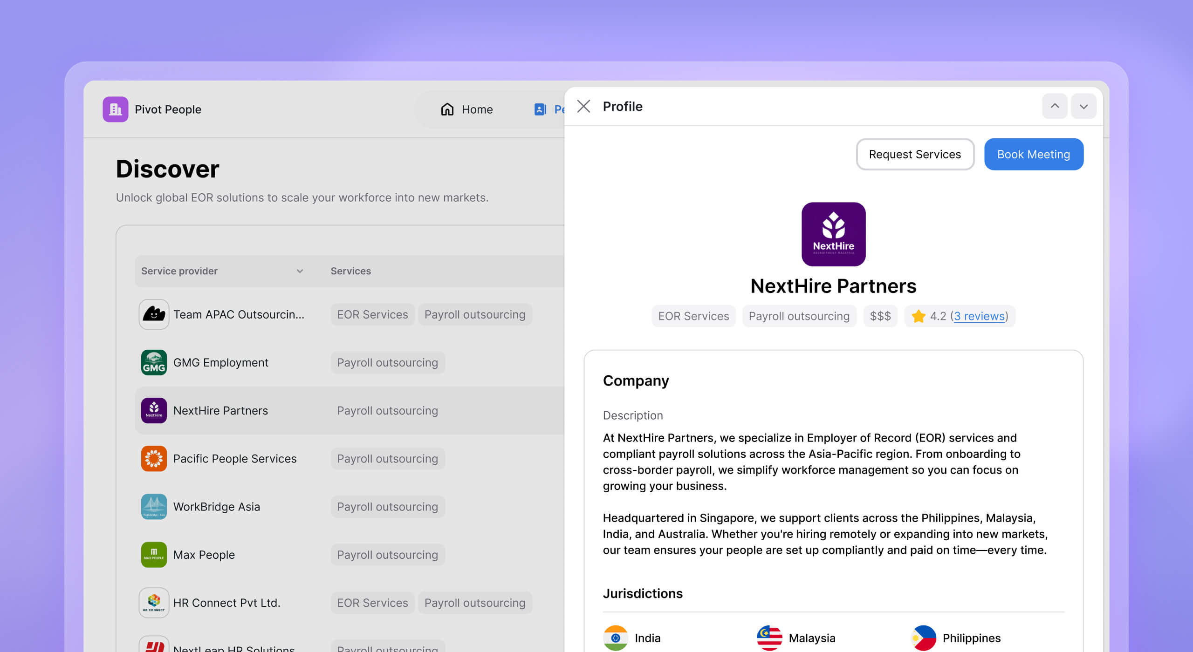Open the 3 reviews link
The image size is (1193, 652).
[979, 316]
